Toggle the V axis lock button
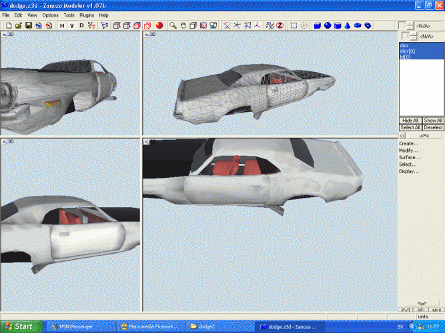This screenshot has width=445, height=333. pyautogui.click(x=72, y=25)
